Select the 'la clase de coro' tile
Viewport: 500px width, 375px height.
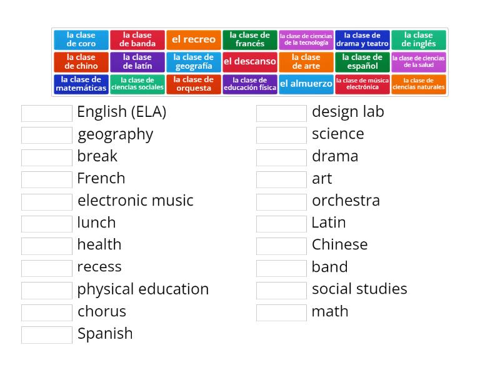click(80, 39)
